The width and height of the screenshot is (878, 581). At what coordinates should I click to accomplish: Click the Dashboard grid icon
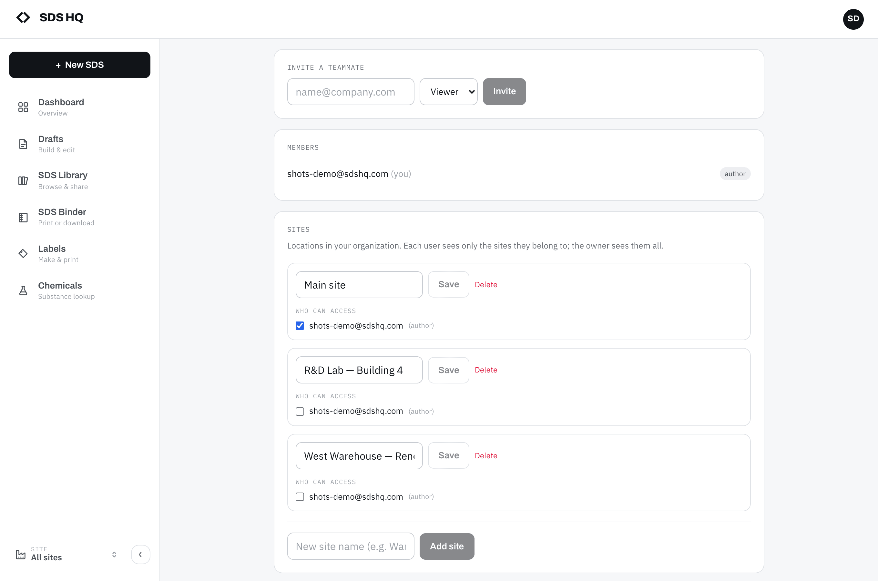[x=23, y=107]
